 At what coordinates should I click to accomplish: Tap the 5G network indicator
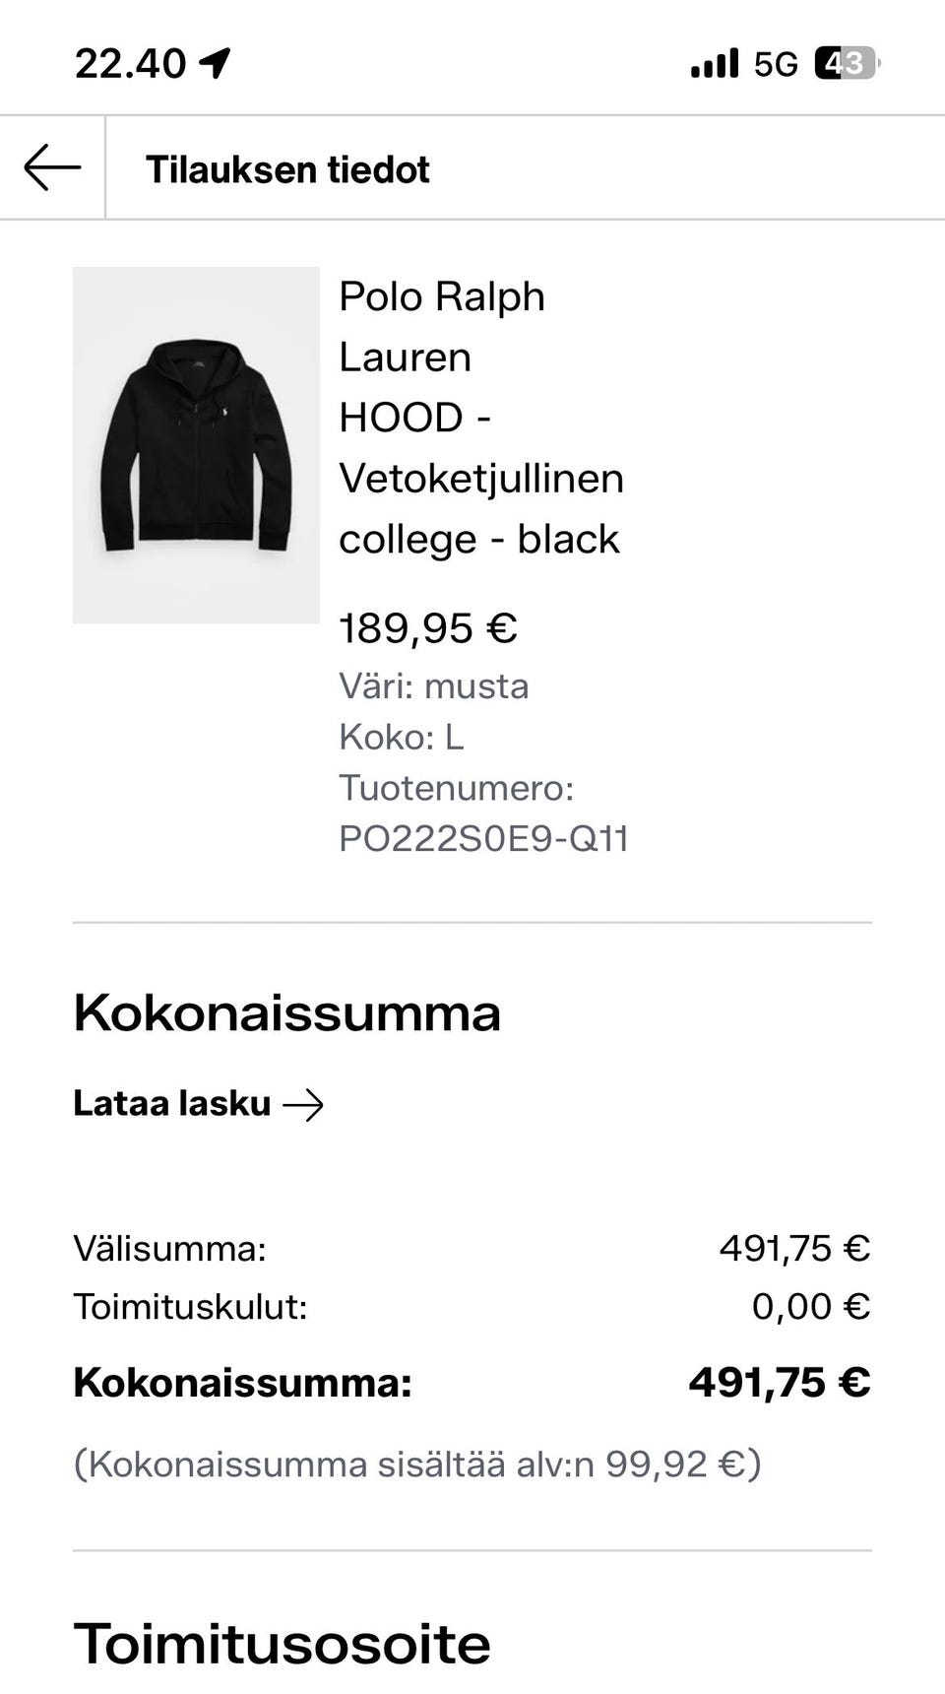coord(776,65)
